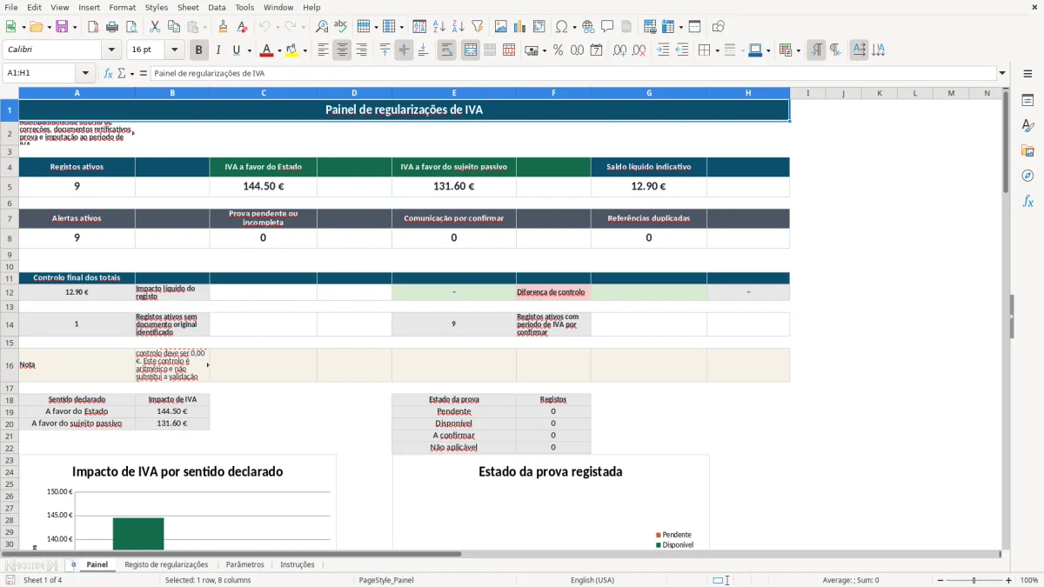
Task: Click the zoom slider
Action: pyautogui.click(x=974, y=580)
